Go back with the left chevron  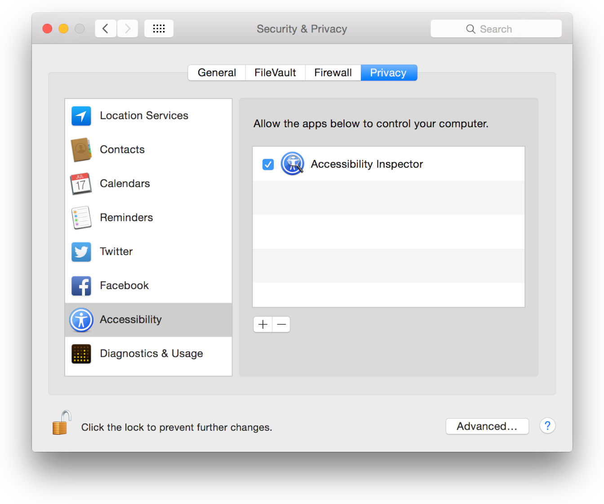point(106,29)
